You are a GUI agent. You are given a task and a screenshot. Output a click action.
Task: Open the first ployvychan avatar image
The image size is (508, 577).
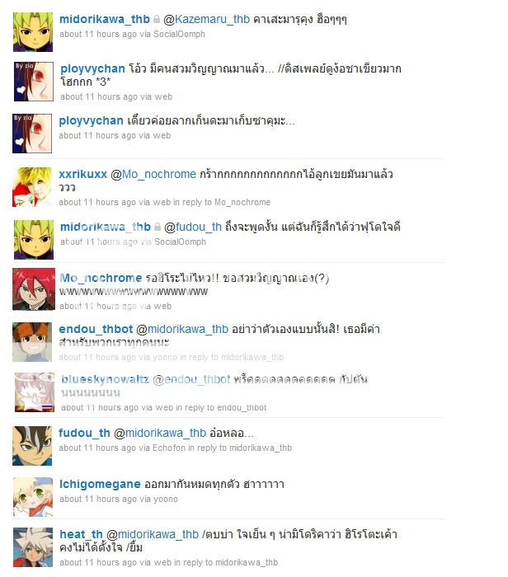coord(34,82)
